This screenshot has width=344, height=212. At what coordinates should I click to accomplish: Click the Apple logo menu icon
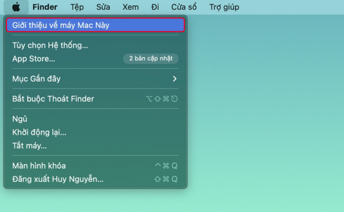coord(16,7)
